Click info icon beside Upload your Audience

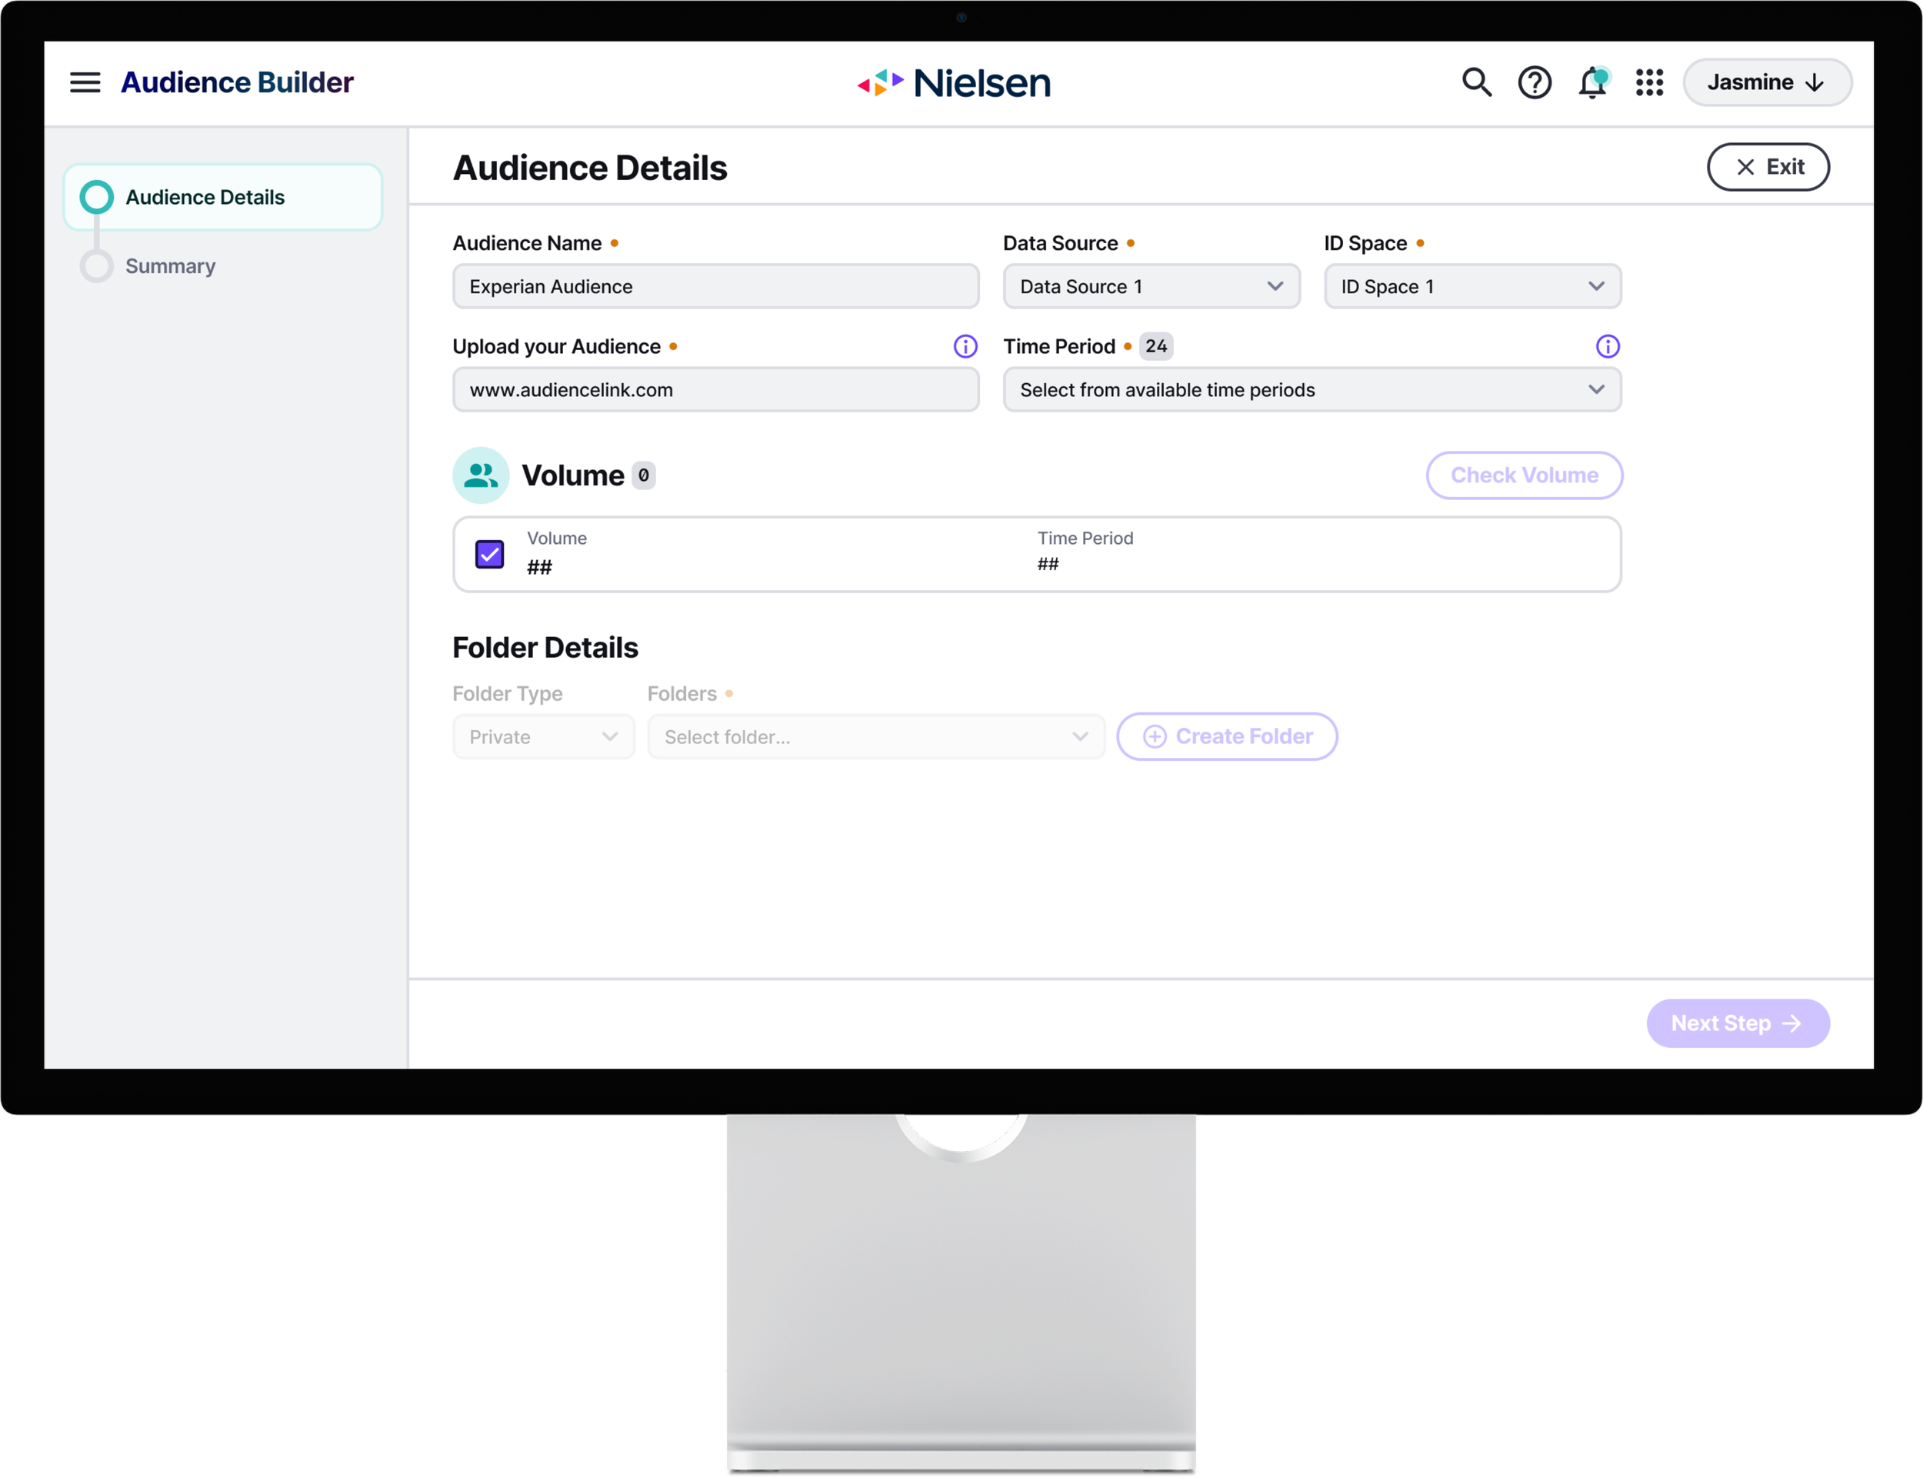click(965, 347)
